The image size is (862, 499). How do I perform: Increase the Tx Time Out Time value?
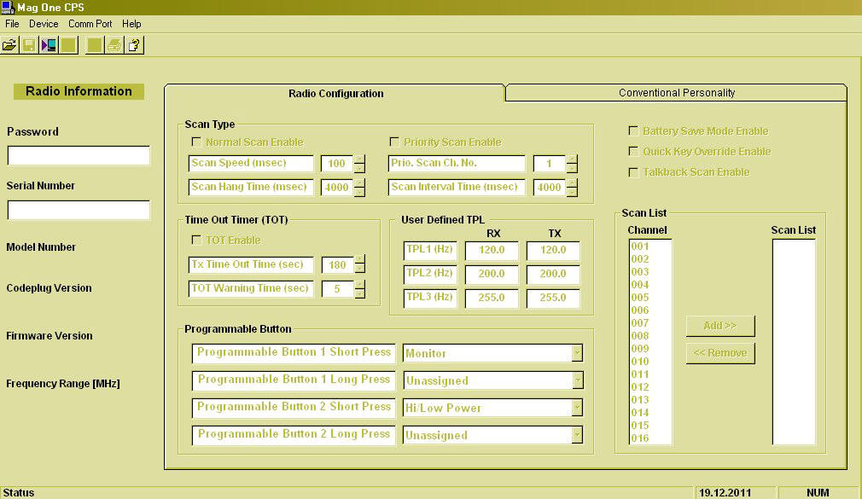pos(359,260)
